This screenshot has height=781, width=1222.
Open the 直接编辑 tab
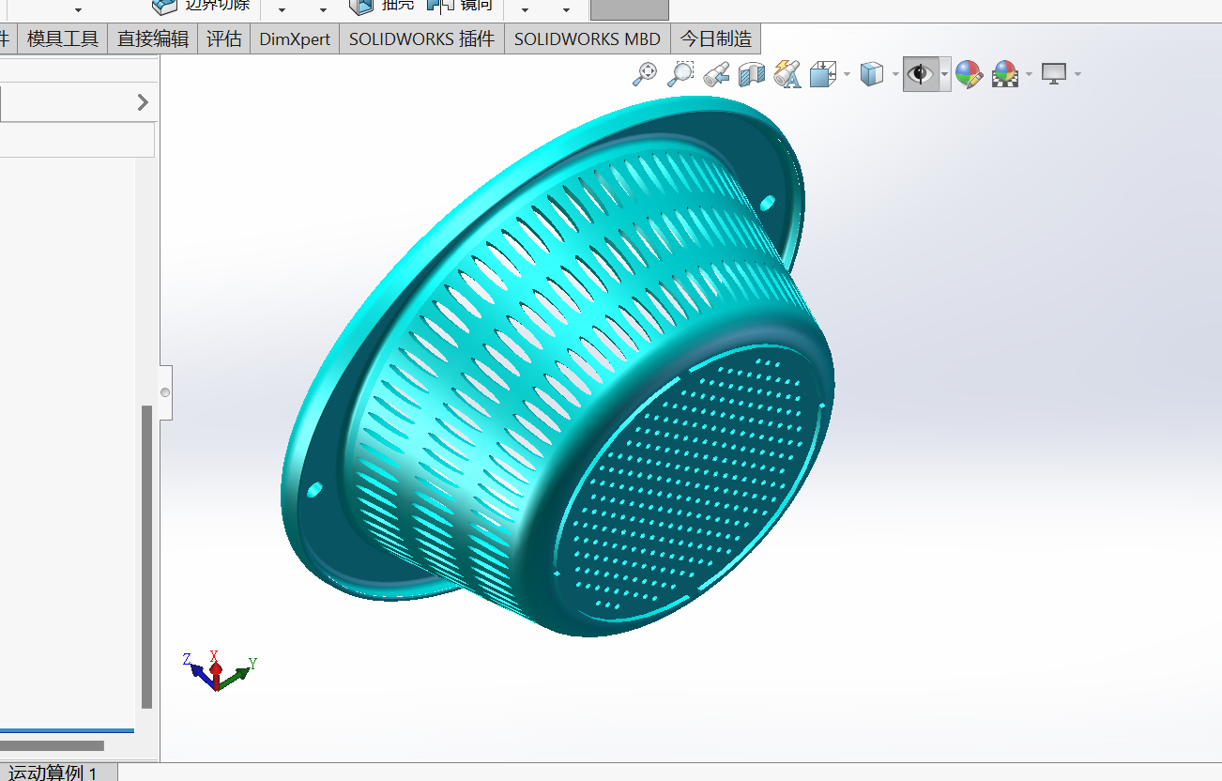point(153,39)
